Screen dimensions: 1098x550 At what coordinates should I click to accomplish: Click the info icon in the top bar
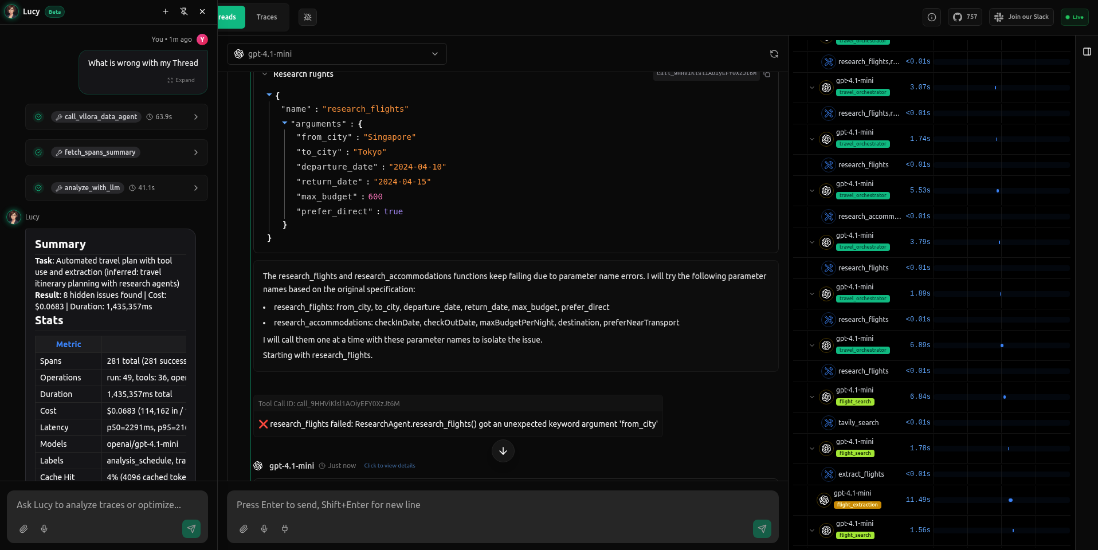[x=931, y=17]
